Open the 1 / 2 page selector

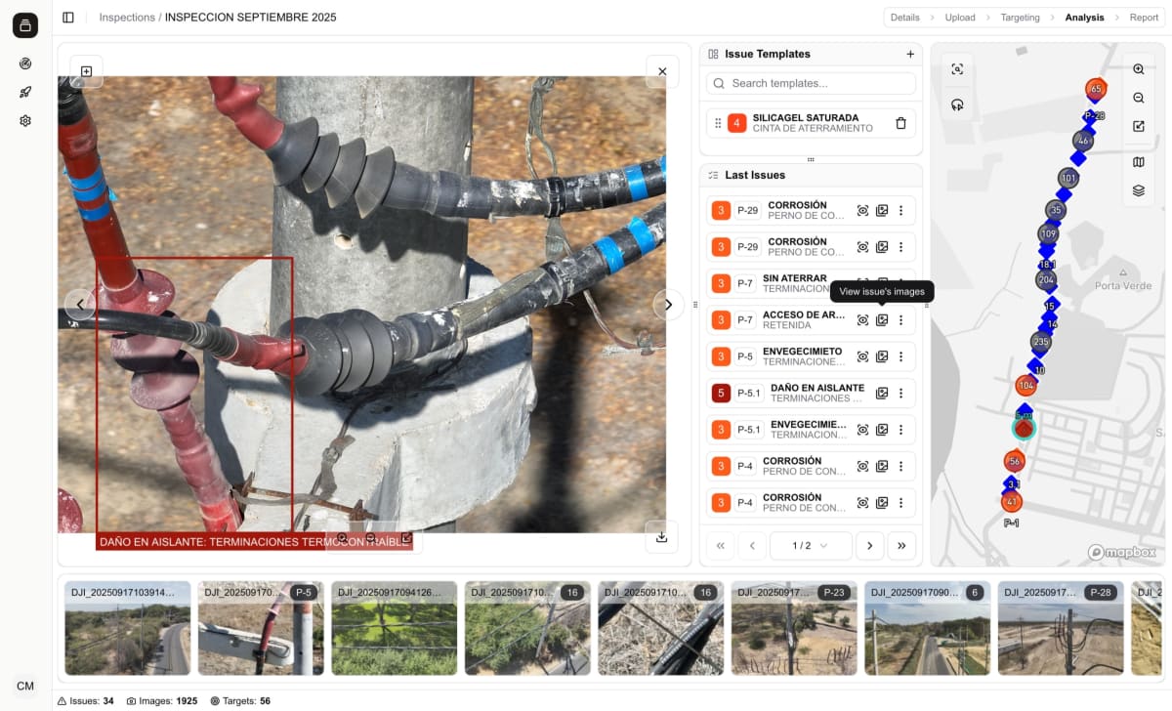[x=810, y=546]
